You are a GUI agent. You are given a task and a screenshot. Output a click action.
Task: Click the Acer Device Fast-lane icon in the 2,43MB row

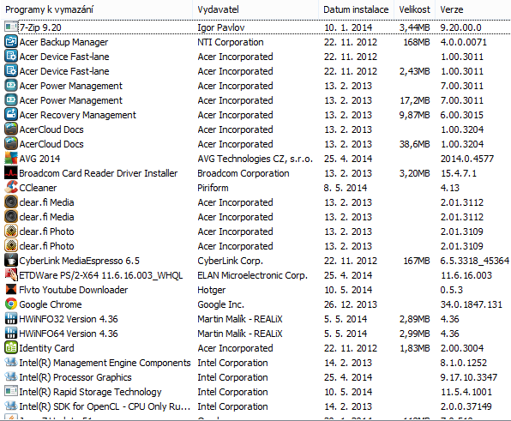pyautogui.click(x=11, y=70)
